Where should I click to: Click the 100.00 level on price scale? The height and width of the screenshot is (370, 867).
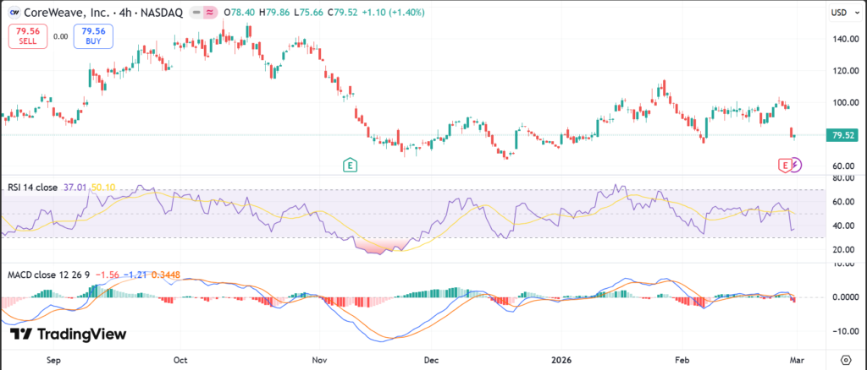click(x=842, y=102)
